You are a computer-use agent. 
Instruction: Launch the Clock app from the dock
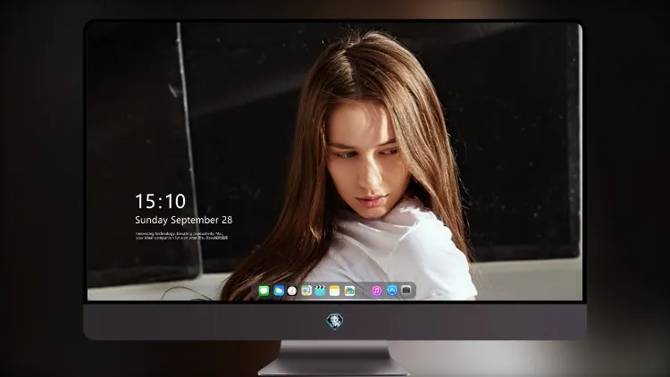pos(292,290)
